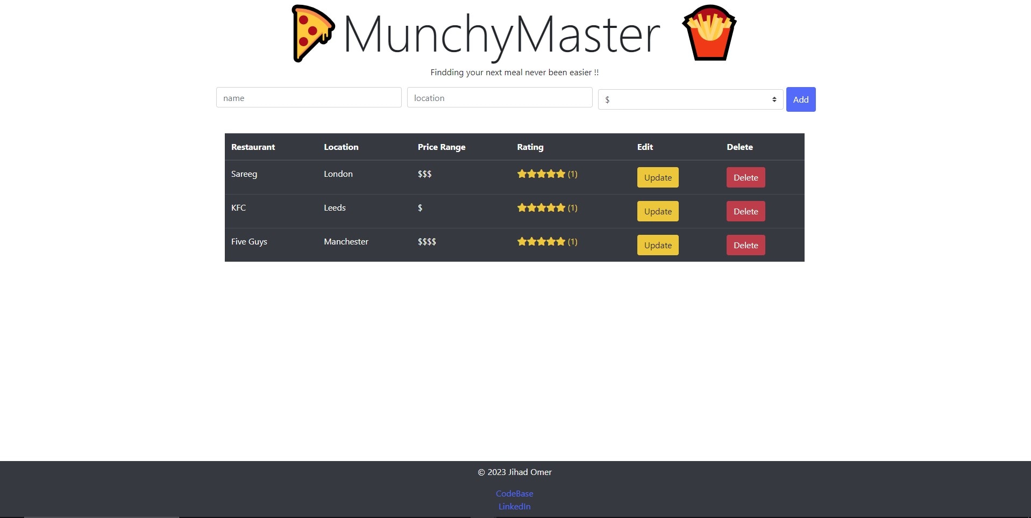The image size is (1031, 518).
Task: Update the Sareeg restaurant entry
Action: (657, 178)
